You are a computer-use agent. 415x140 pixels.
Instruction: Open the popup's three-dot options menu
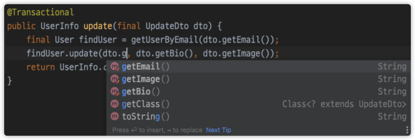407,130
